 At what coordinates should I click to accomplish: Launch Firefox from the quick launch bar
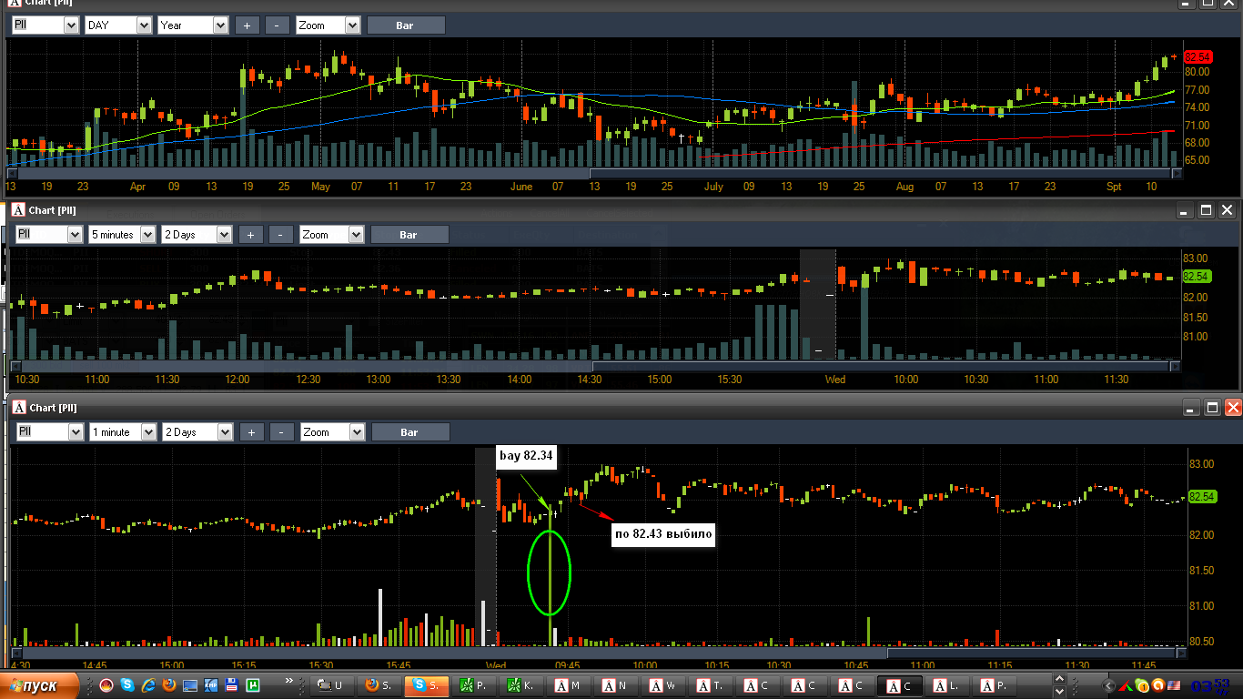click(x=169, y=684)
